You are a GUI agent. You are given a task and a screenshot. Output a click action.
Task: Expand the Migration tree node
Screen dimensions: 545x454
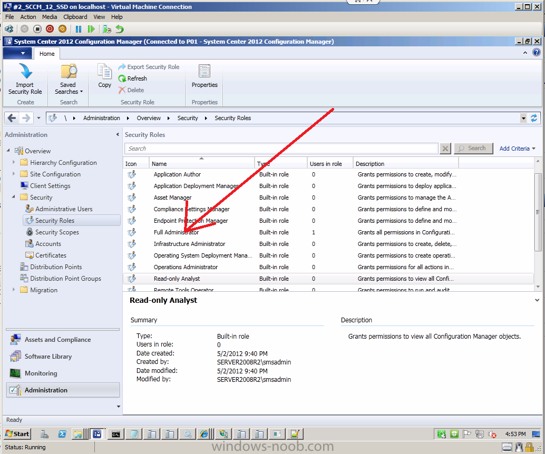pyautogui.click(x=14, y=290)
